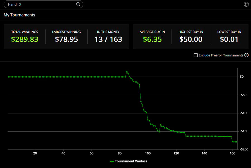Click the Lowest Buy-in $0.01 stat
Image resolution: width=251 pixels, height=168 pixels.
pyautogui.click(x=229, y=39)
